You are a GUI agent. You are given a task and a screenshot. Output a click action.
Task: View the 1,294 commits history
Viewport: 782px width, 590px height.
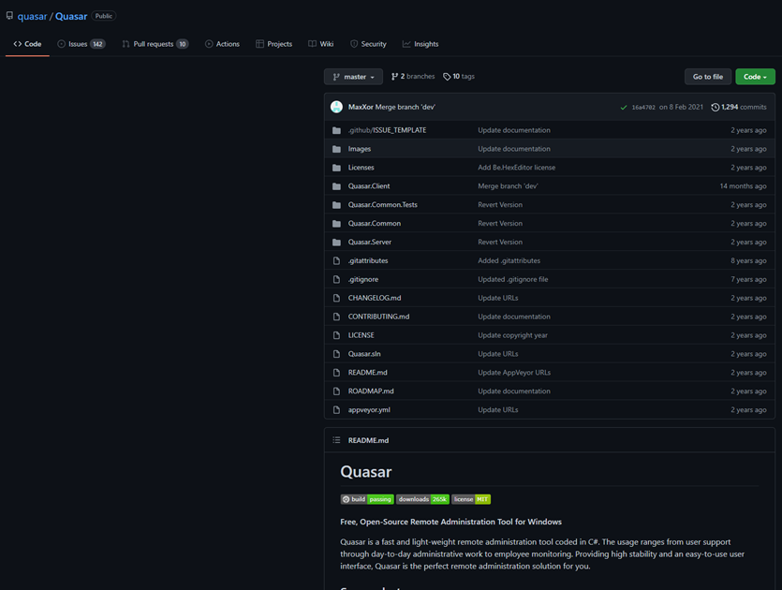(x=739, y=107)
